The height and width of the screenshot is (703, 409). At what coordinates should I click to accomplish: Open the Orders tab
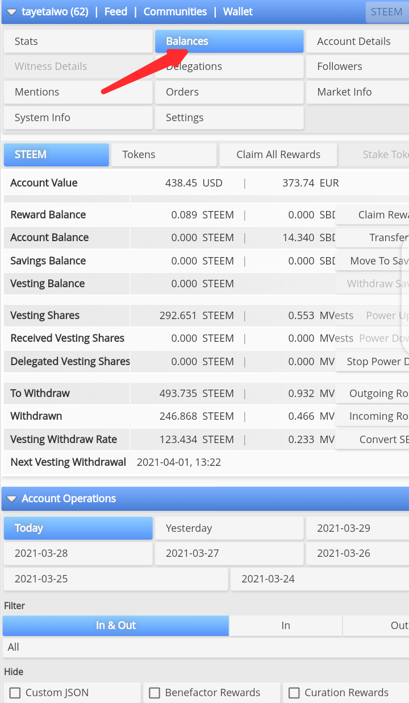coord(229,92)
